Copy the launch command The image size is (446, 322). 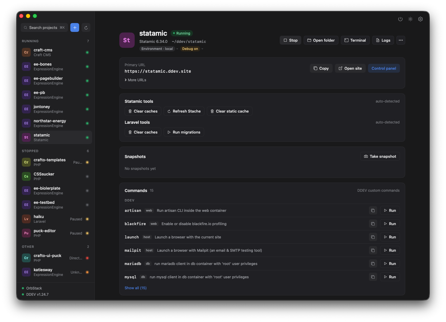pos(373,237)
